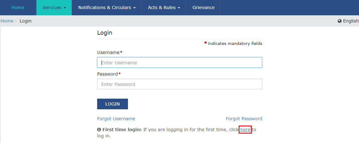
Task: Focus the Enter Username field
Action: pos(179,62)
